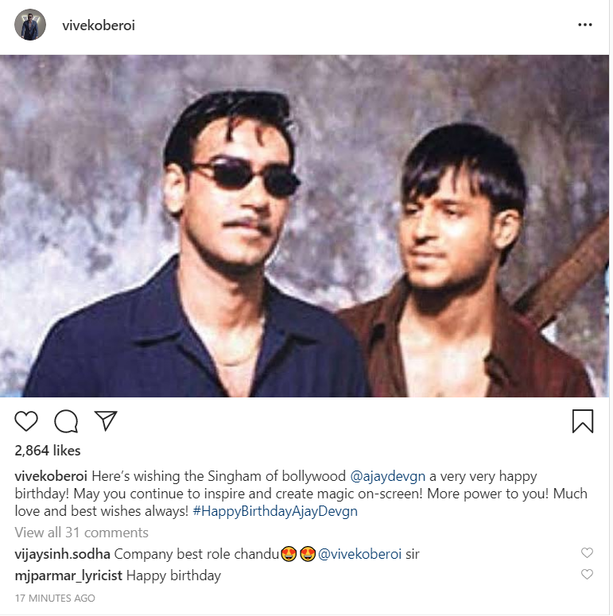Expand View all 31 comments

coord(82,533)
